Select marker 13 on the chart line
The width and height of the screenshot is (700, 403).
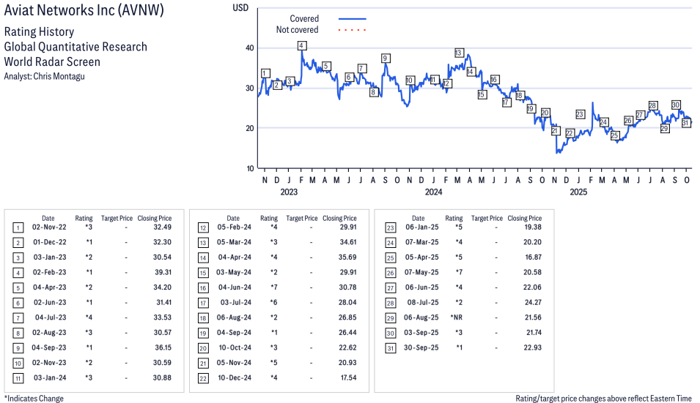point(459,53)
